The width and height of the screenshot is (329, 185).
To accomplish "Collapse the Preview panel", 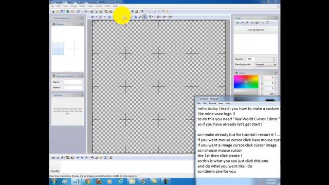I will click(82, 24).
